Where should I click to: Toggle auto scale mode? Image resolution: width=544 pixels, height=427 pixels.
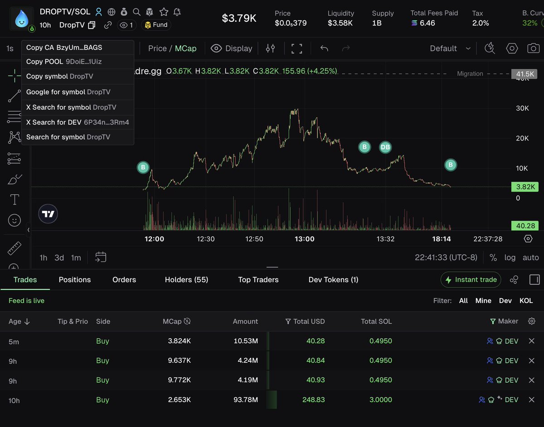[531, 258]
